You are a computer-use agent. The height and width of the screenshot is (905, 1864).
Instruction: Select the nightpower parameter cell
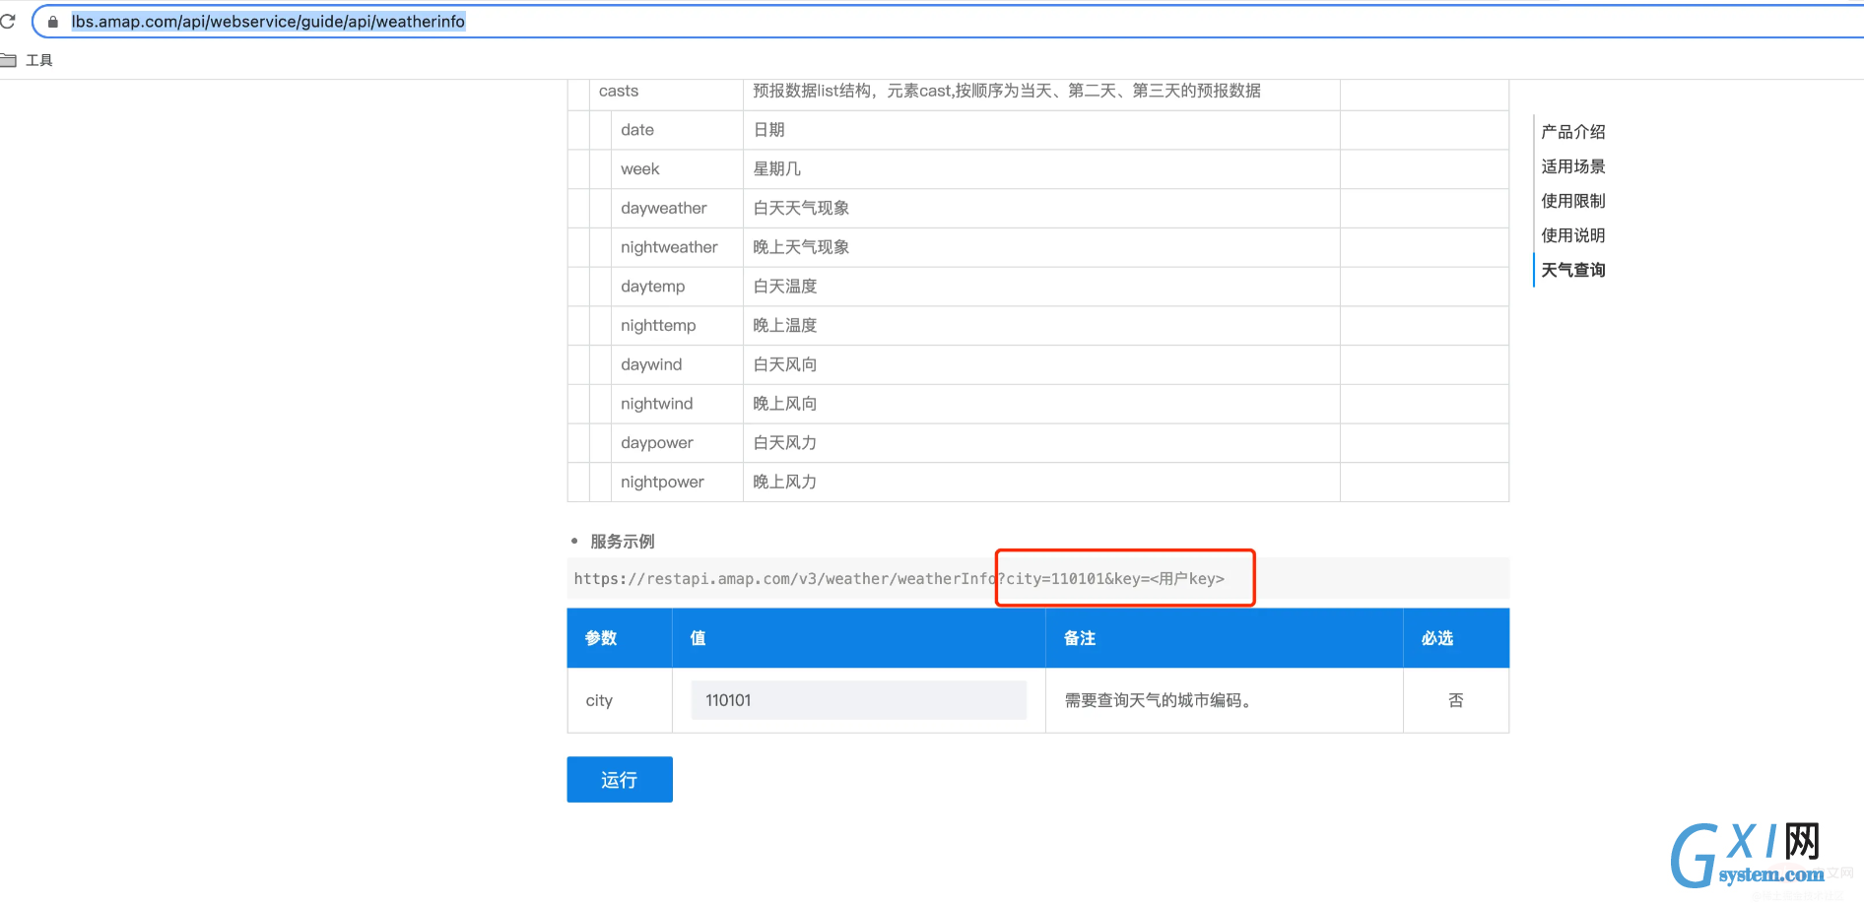click(677, 482)
